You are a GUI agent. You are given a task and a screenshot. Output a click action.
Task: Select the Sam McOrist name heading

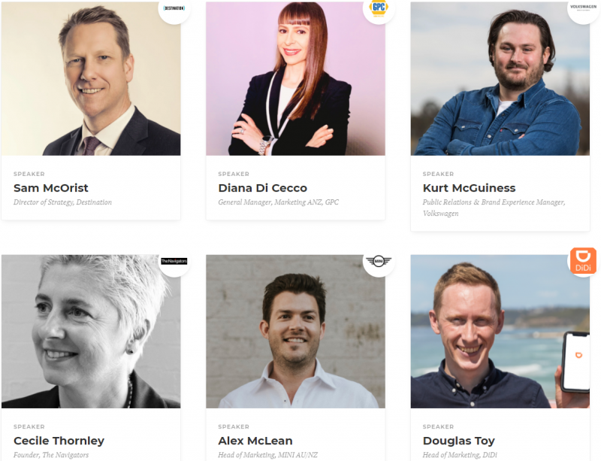[51, 188]
